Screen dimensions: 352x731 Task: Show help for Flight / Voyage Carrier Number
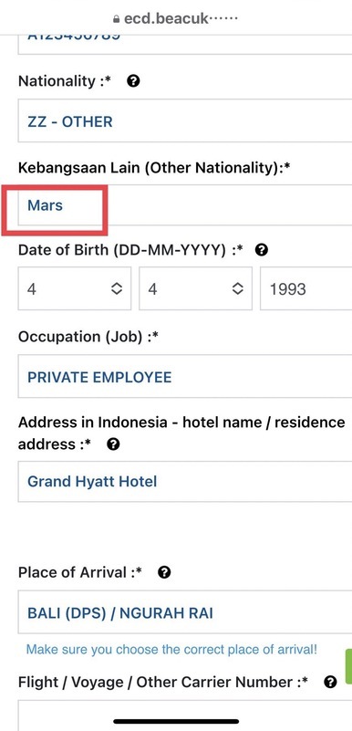click(330, 683)
